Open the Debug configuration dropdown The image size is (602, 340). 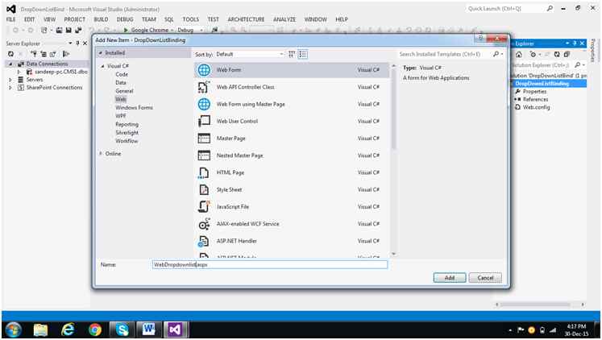coord(201,30)
